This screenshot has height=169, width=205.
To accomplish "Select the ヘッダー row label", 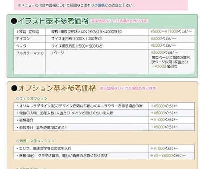I will click(23, 46).
